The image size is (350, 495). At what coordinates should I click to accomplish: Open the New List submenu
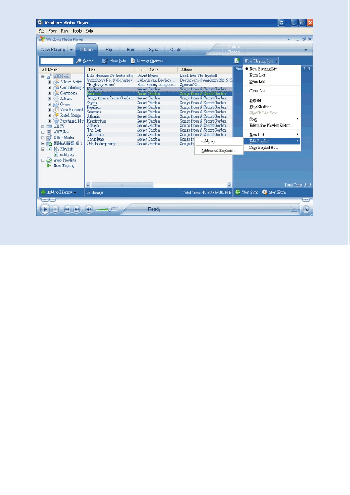(272, 135)
